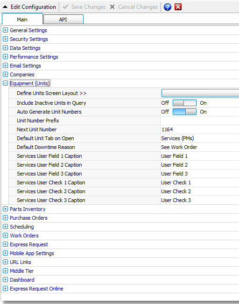Image resolution: width=239 pixels, height=304 pixels.
Task: Click Performance Settings label
Action: [34, 57]
